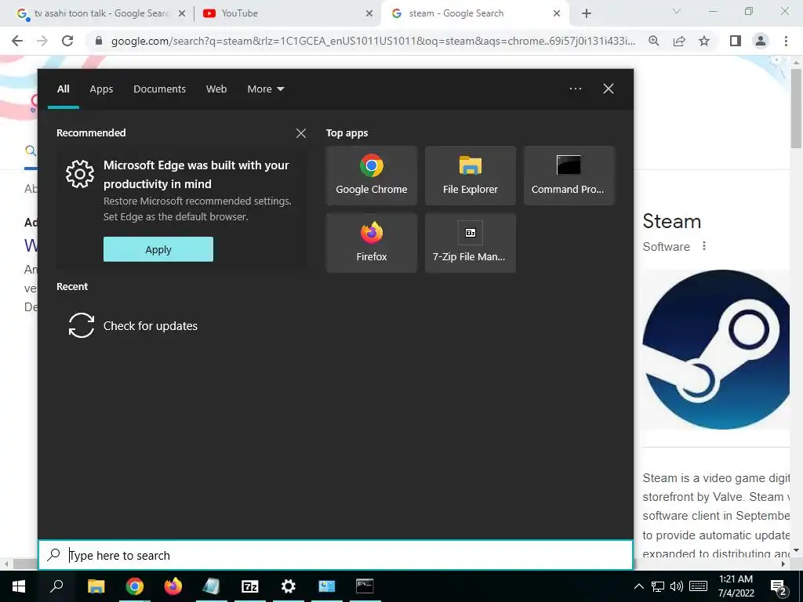Click the Steam logo image
This screenshot has width=803, height=602.
[716, 350]
